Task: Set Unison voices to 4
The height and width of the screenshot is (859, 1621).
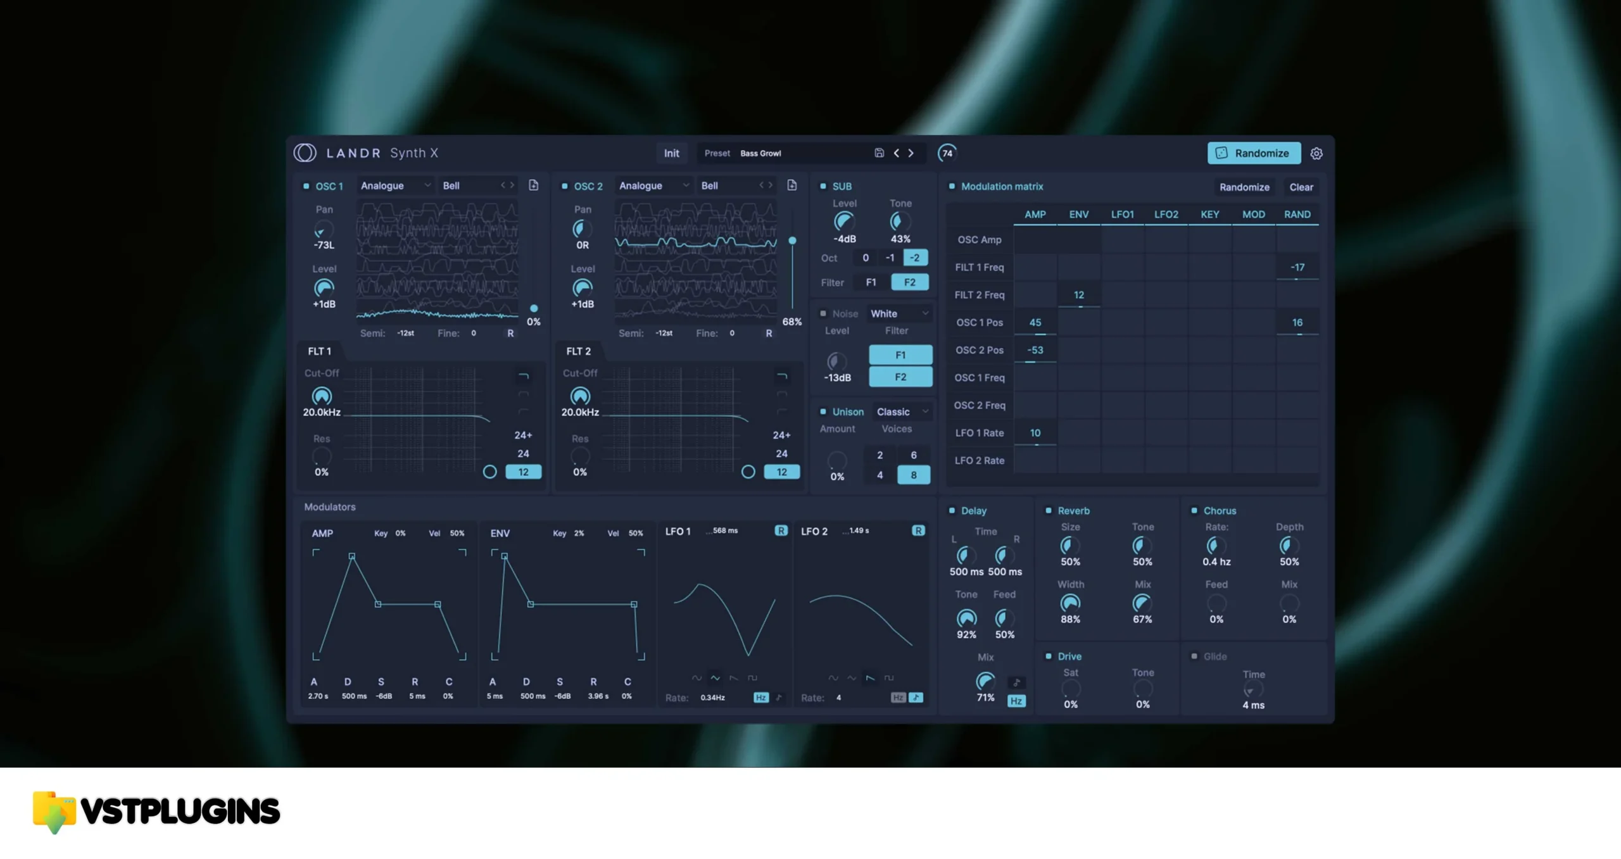Action: [880, 475]
